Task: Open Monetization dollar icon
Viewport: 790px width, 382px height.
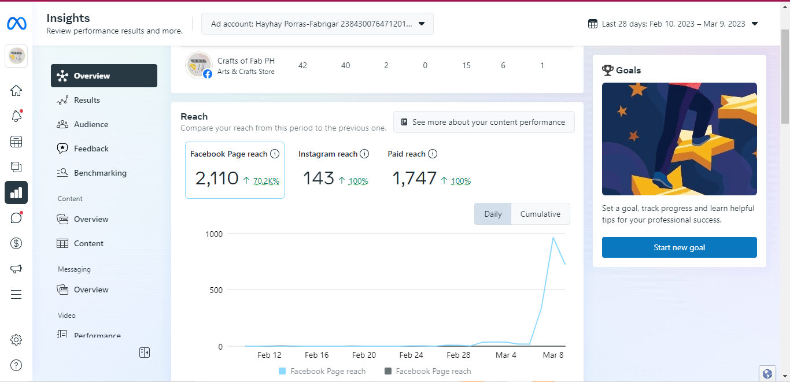Action: coord(16,243)
